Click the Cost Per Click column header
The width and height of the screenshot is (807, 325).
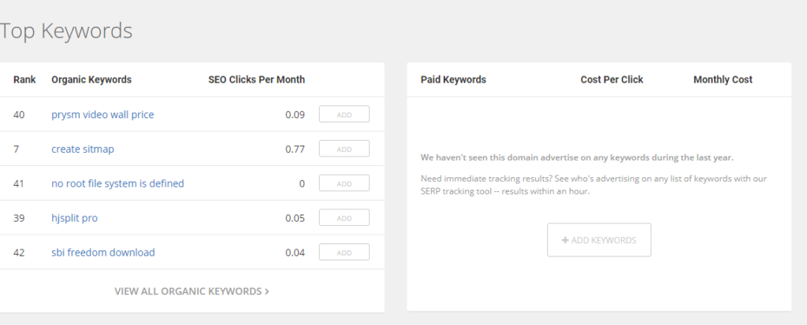(x=612, y=79)
